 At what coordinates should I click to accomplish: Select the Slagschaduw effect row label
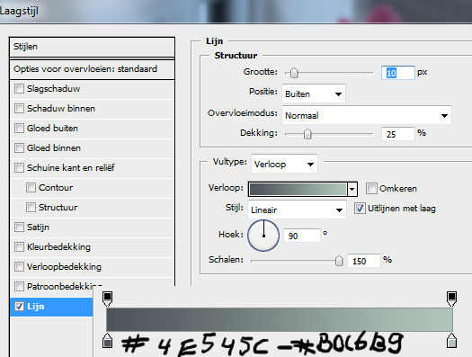coord(54,89)
